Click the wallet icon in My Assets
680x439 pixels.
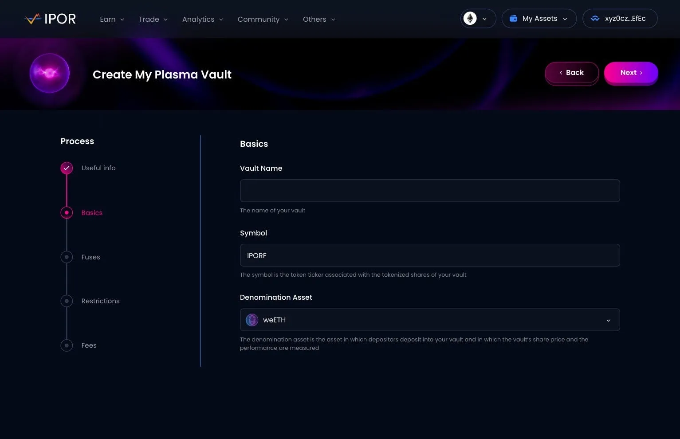(513, 19)
